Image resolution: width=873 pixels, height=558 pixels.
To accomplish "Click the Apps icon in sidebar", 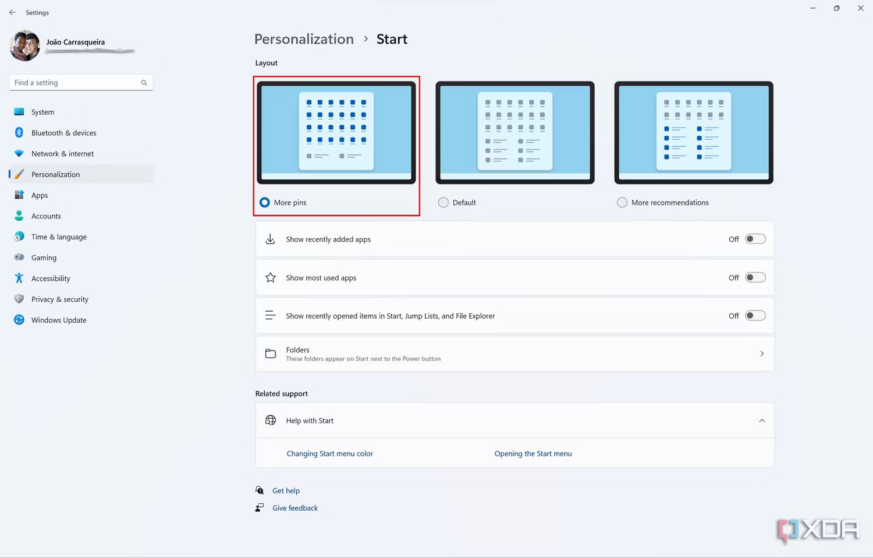I will [x=19, y=195].
